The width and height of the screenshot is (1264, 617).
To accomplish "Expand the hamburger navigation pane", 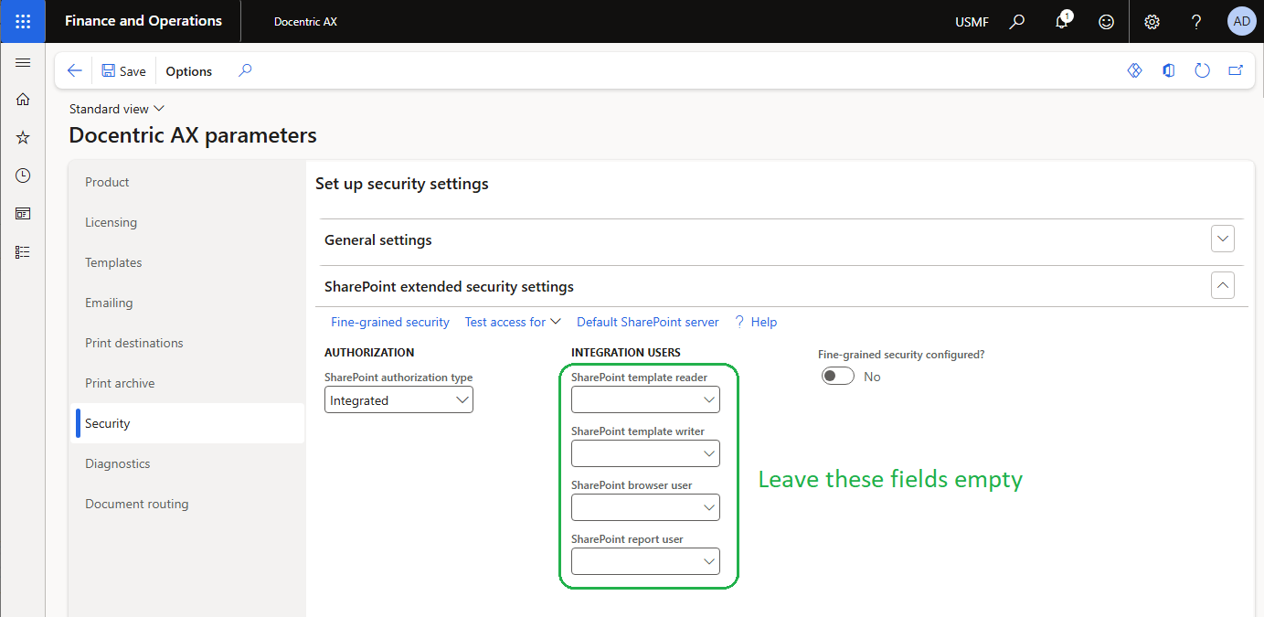I will click(x=23, y=62).
